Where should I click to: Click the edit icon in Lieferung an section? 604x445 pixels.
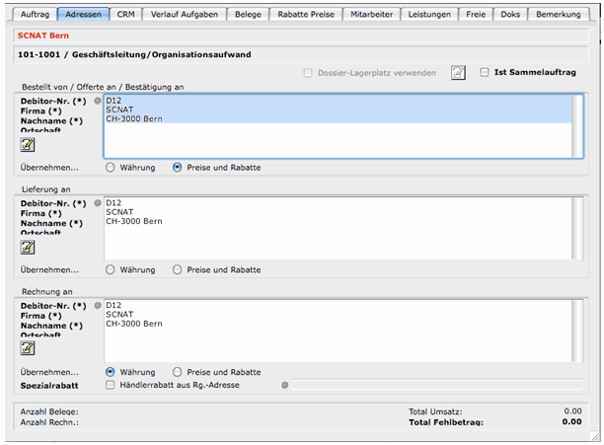28,247
